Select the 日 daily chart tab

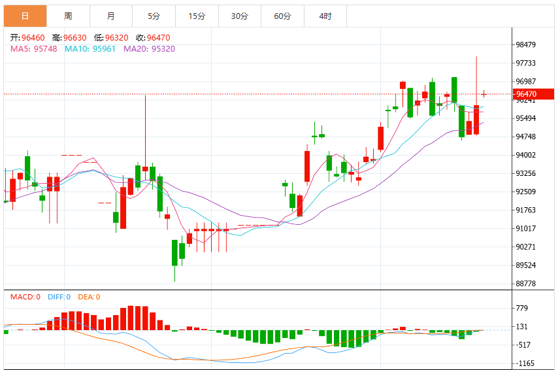25,16
